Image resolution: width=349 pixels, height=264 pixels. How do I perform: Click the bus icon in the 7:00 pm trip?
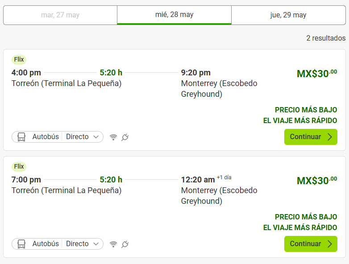(21, 244)
